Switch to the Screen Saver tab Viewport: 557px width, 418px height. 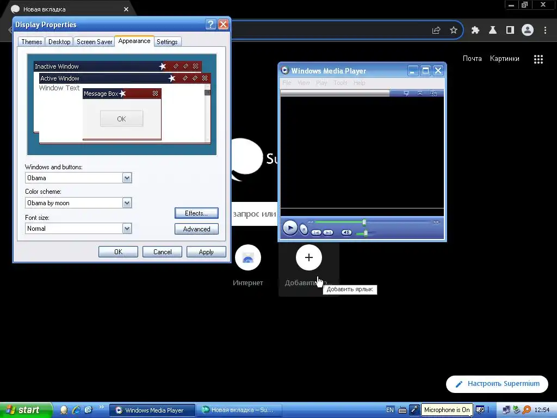pyautogui.click(x=94, y=42)
